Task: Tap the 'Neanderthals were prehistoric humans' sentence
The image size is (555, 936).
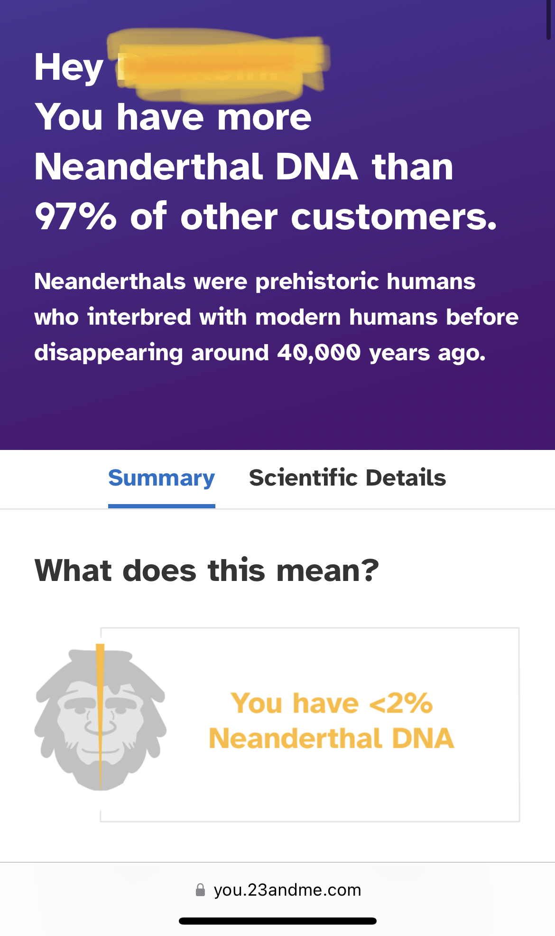Action: coord(255,281)
